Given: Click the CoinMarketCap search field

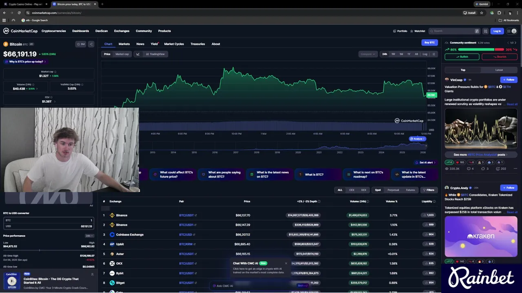Looking at the screenshot, I should pyautogui.click(x=455, y=31).
